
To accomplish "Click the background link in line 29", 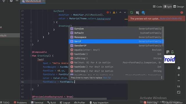I will pos(104,18).
